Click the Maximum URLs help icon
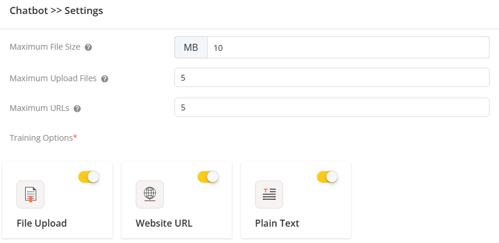 (77, 109)
